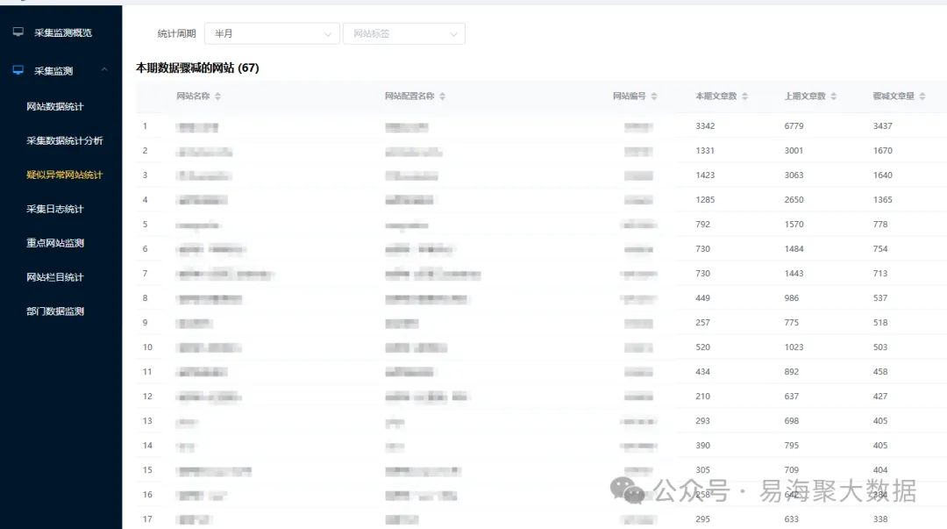Viewport: 947px width, 529px height.
Task: Click value 1023 in row 10
Action: tap(794, 347)
